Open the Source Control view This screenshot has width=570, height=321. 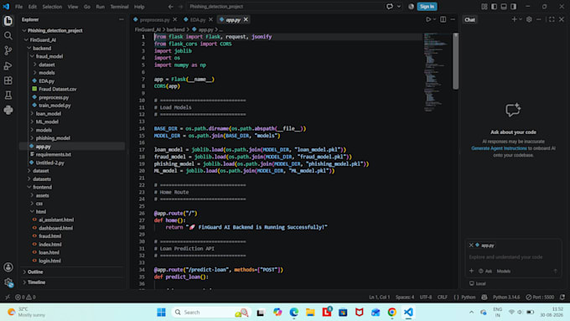coord(8,50)
